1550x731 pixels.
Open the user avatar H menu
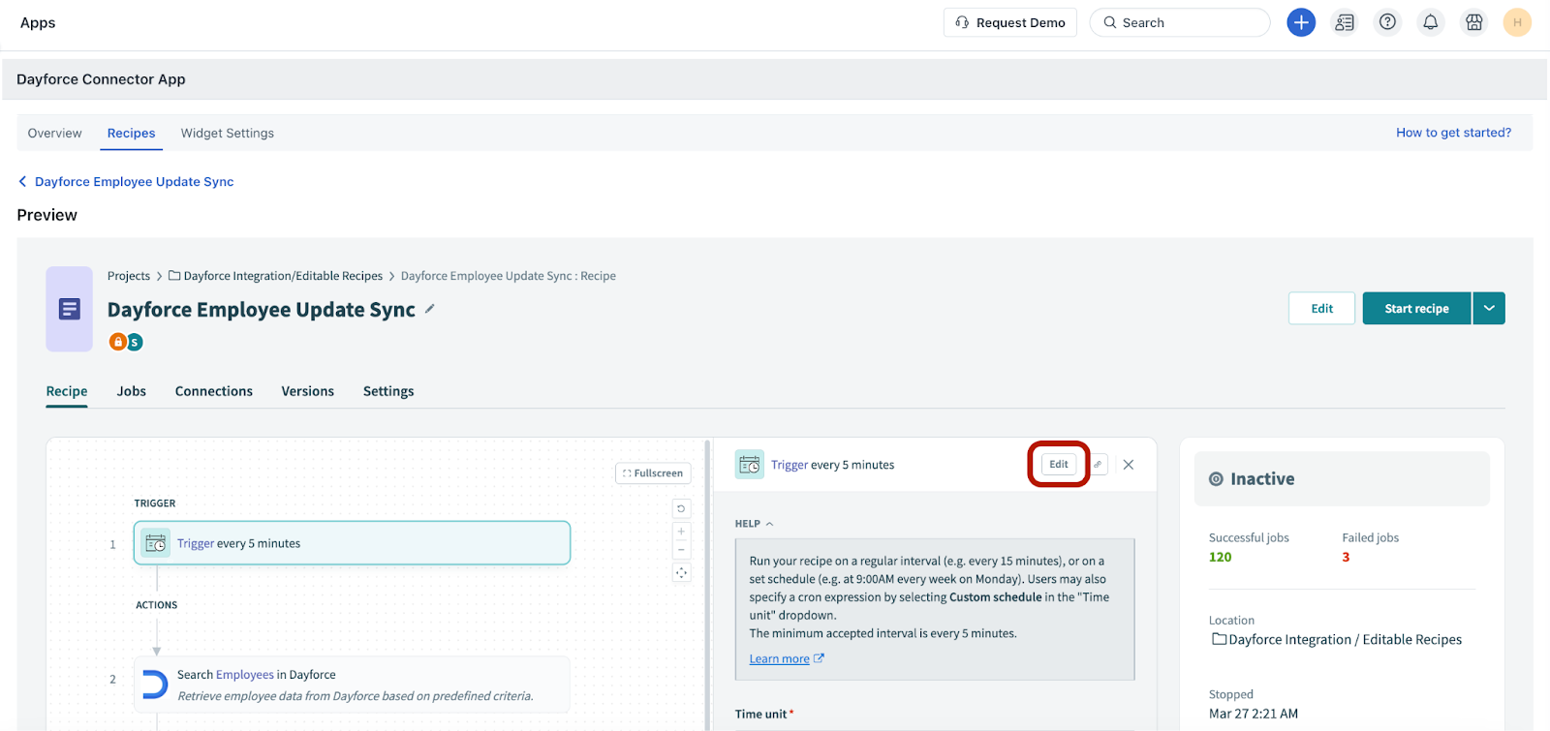coord(1517,22)
